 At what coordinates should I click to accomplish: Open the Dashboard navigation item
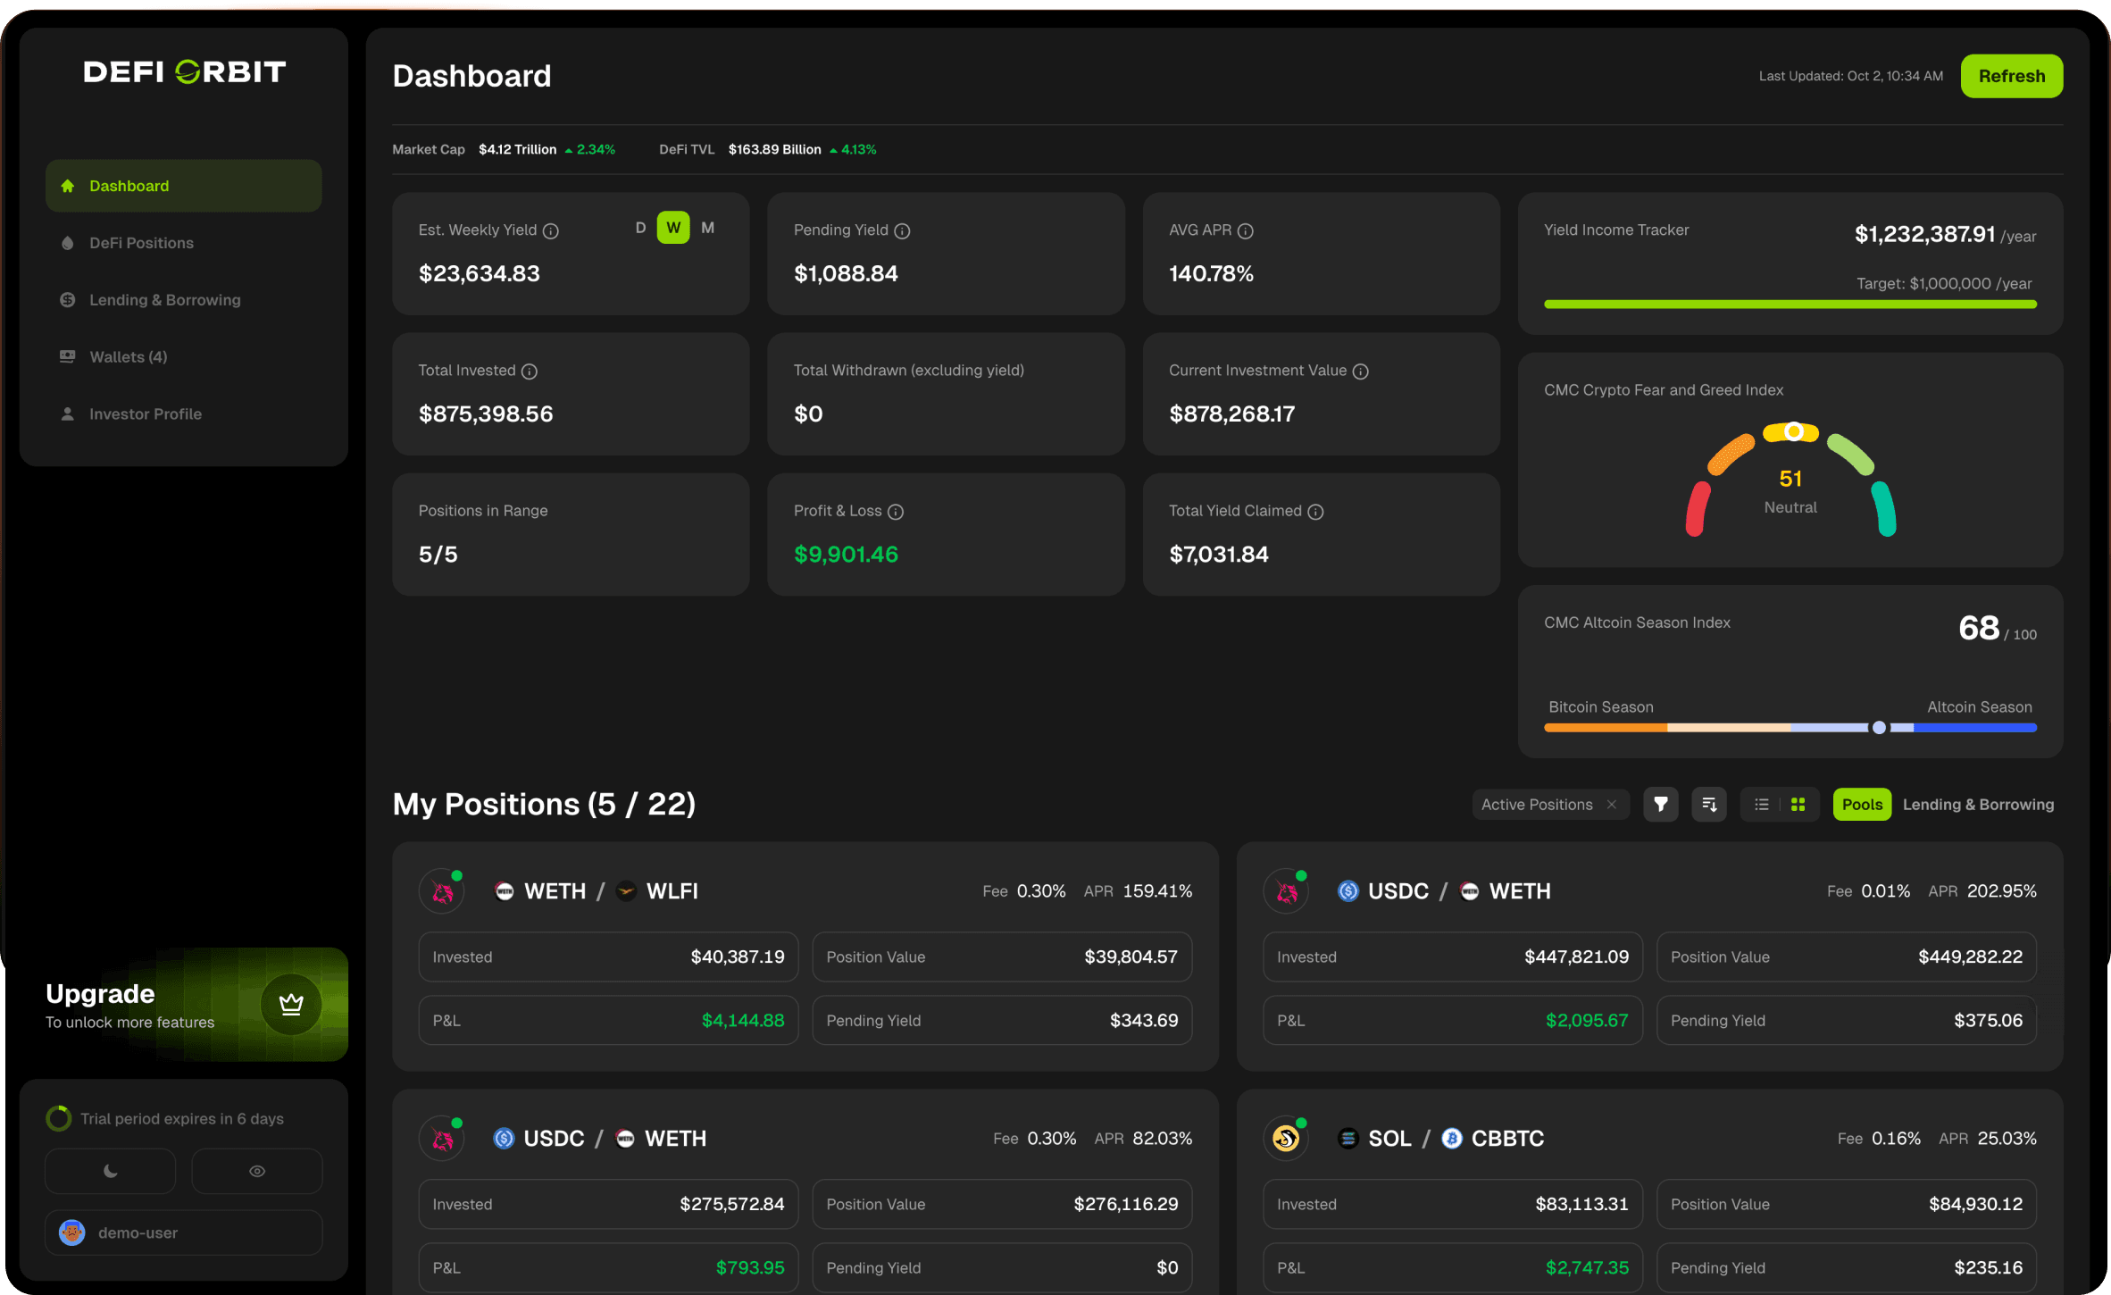(129, 185)
